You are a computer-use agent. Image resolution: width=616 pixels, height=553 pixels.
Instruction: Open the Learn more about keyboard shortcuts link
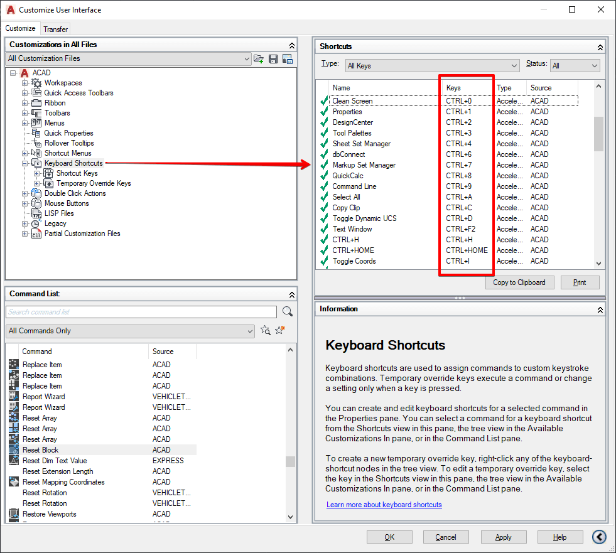pos(384,505)
